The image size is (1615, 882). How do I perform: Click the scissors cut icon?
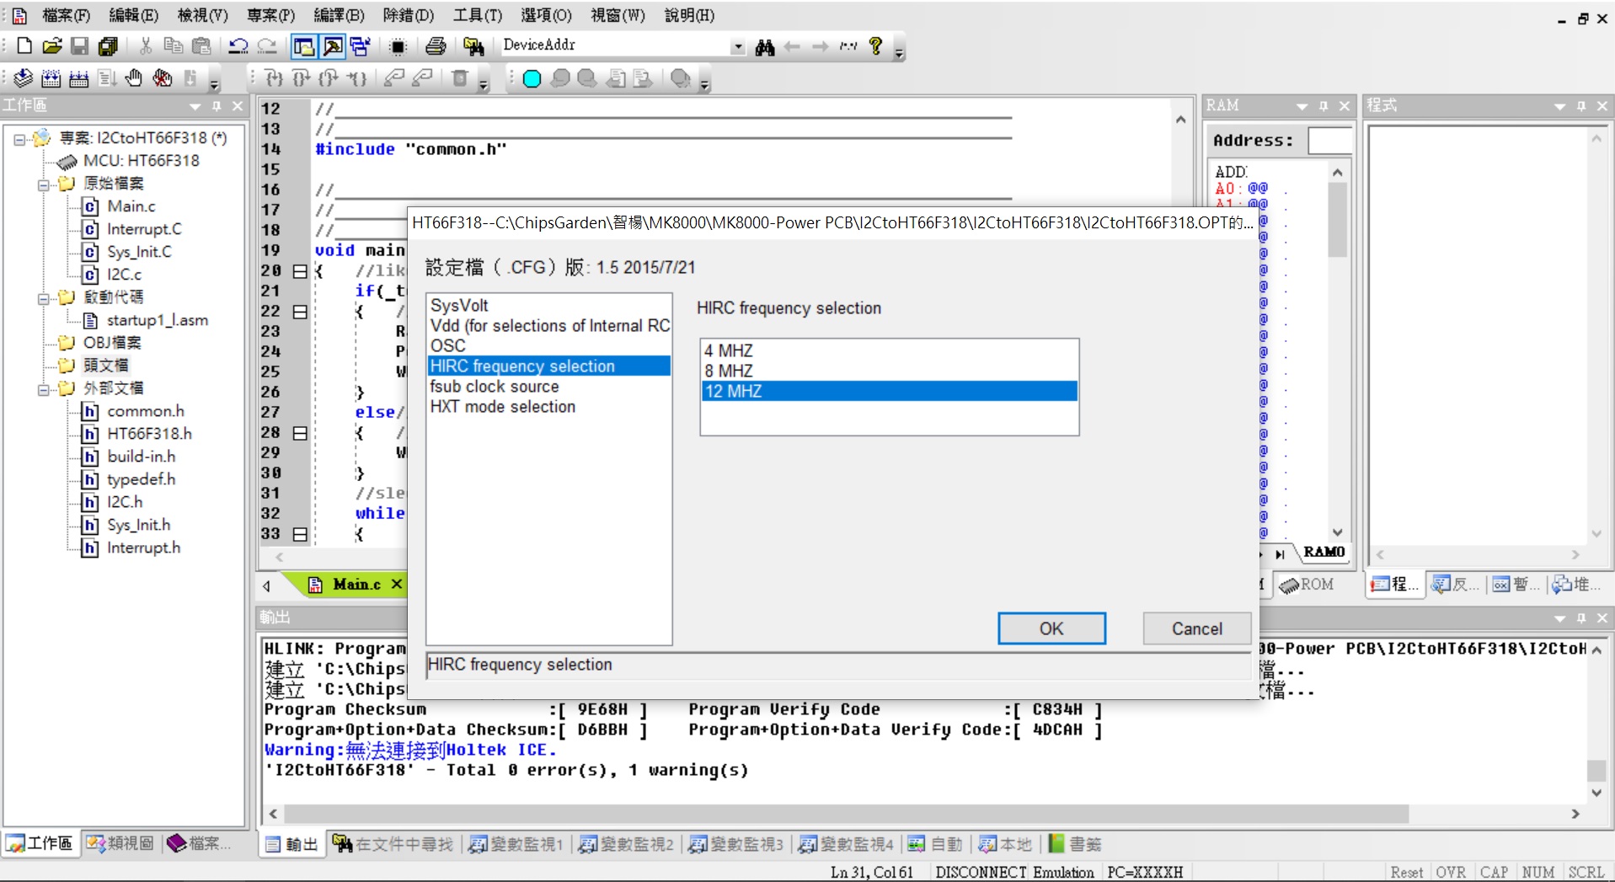tap(146, 45)
